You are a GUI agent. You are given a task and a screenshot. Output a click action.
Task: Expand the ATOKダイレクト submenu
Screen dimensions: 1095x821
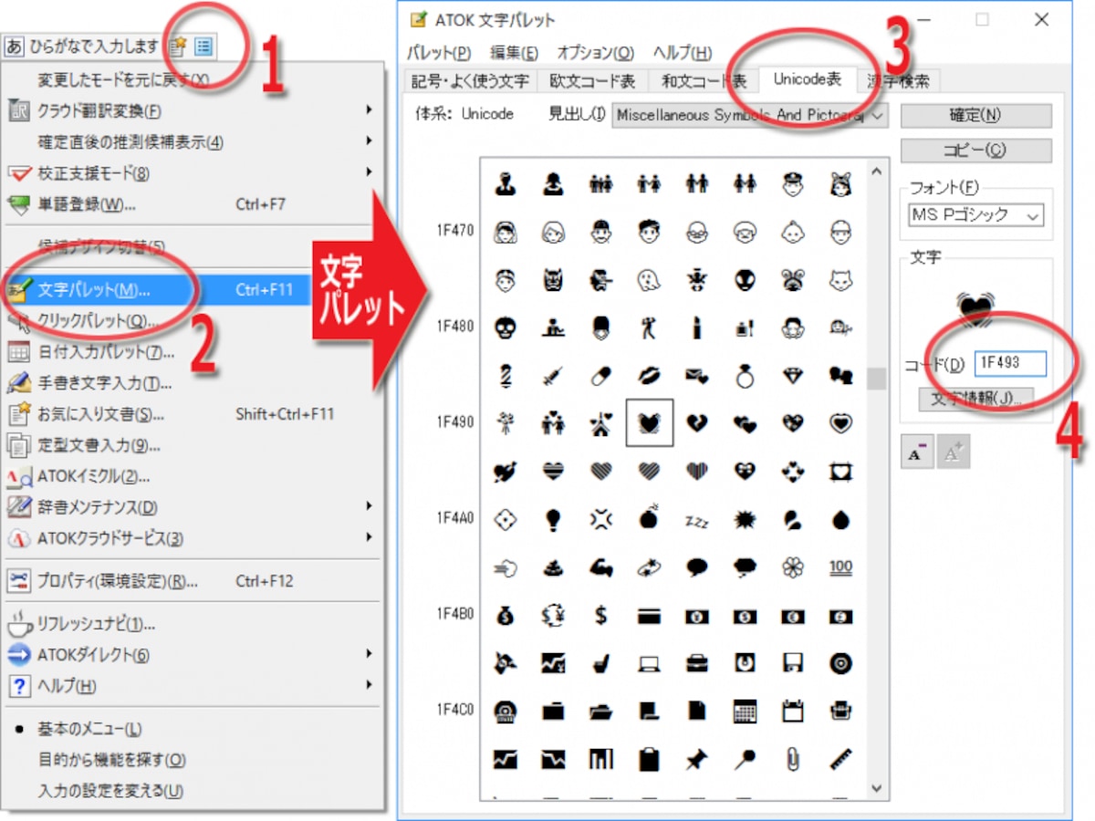(x=370, y=654)
